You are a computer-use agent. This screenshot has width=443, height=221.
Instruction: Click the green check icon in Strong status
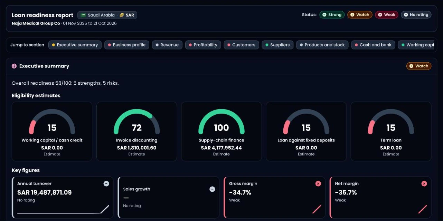[x=324, y=15]
